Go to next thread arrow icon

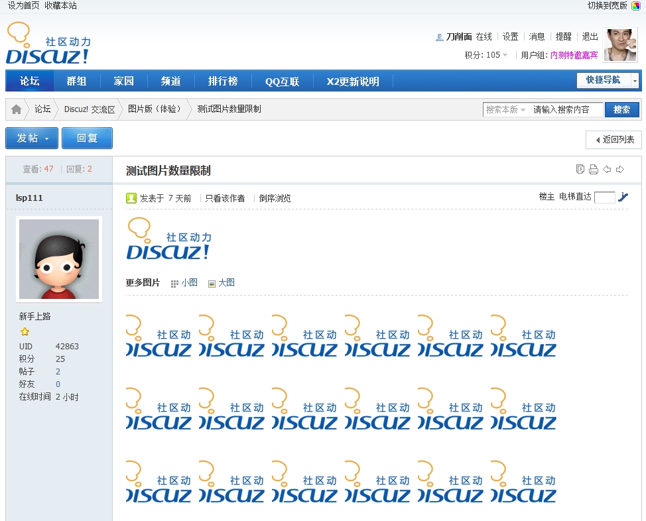620,169
